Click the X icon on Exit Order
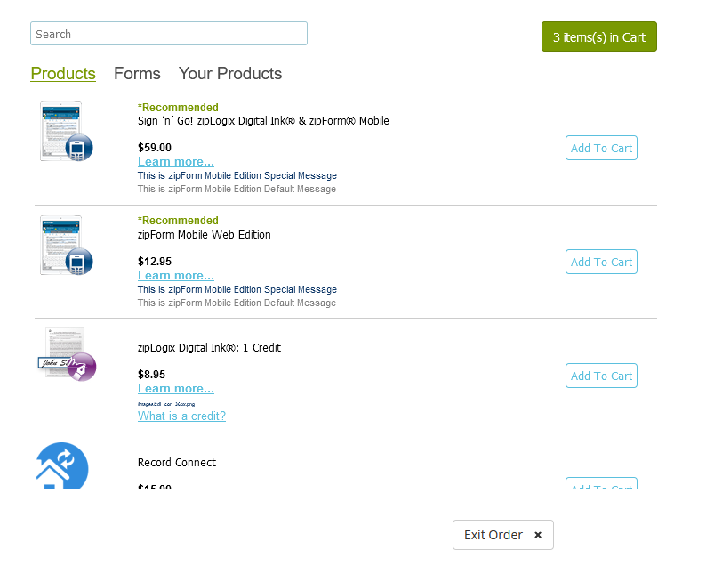This screenshot has width=714, height=566. [x=538, y=535]
